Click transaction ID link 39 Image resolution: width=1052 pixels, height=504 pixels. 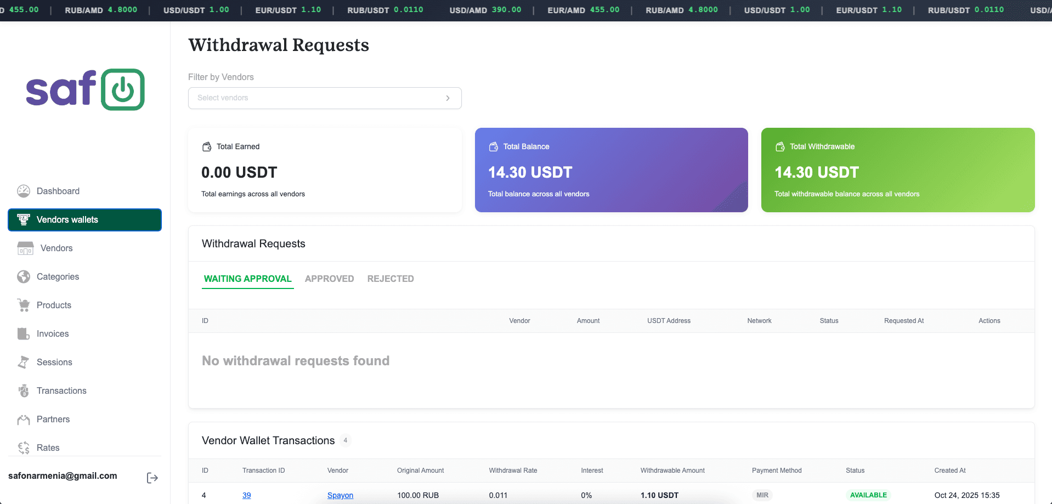point(246,495)
